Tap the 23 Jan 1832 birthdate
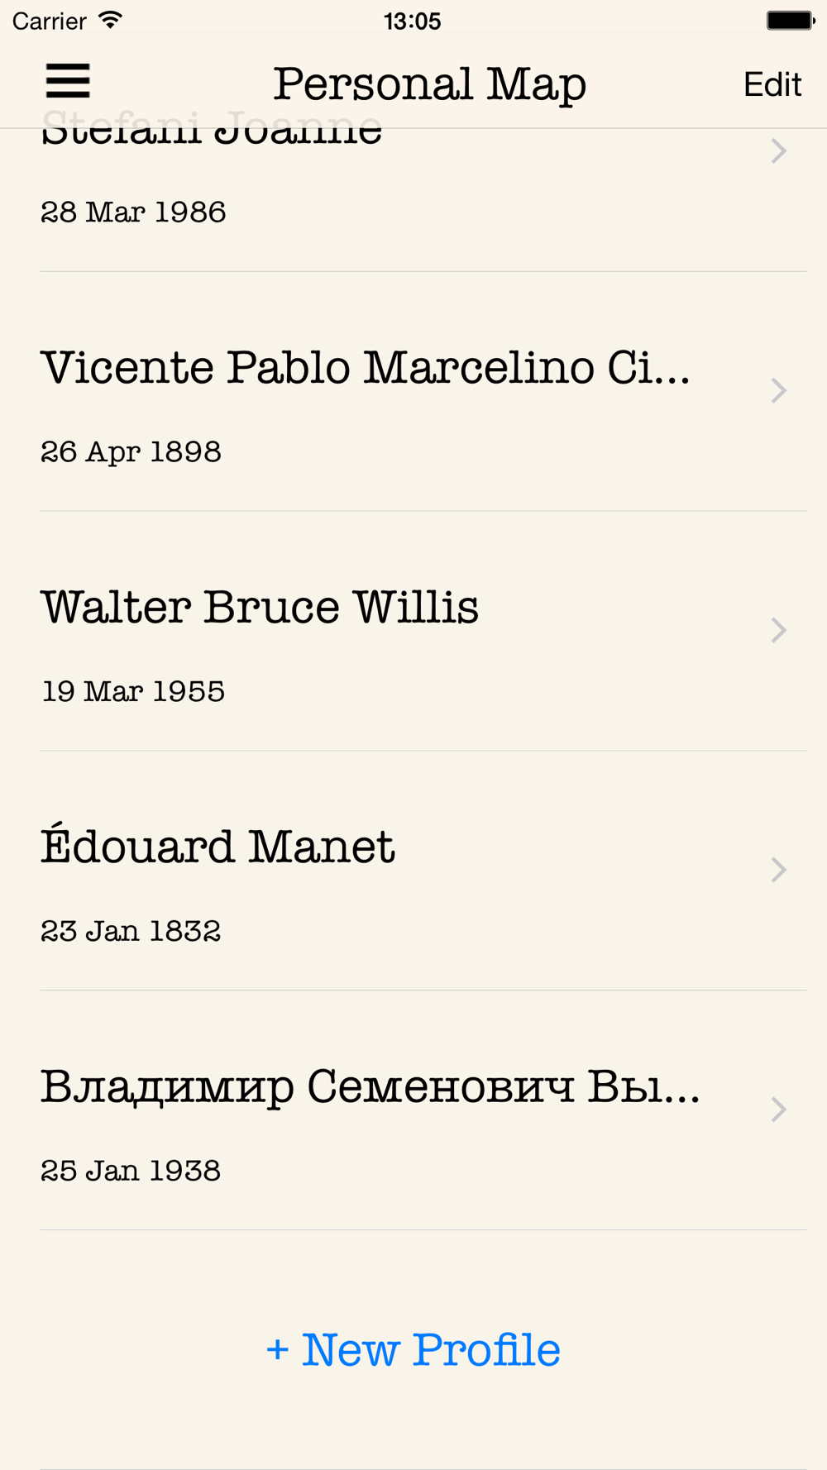Image resolution: width=827 pixels, height=1470 pixels. click(131, 932)
